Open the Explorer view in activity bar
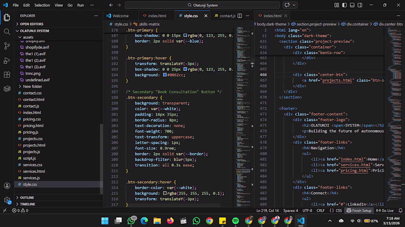Image resolution: width=405 pixels, height=227 pixels. coord(7,17)
